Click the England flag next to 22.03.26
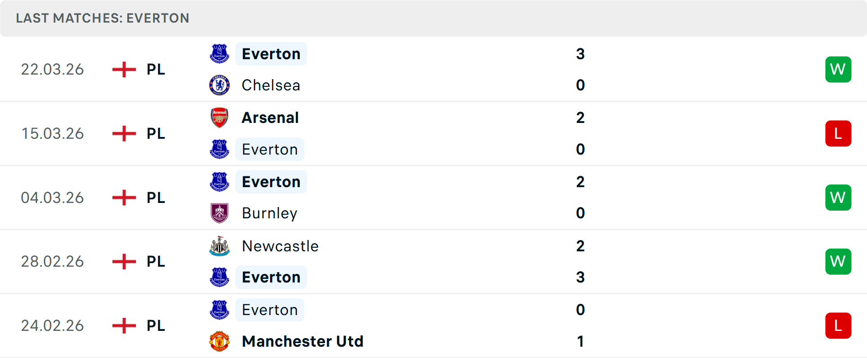The image size is (867, 358). coord(123,69)
